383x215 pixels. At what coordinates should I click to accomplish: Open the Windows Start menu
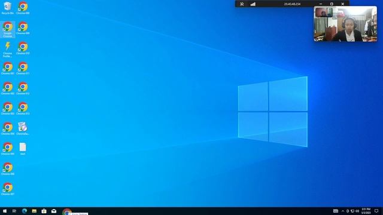pos(5,211)
